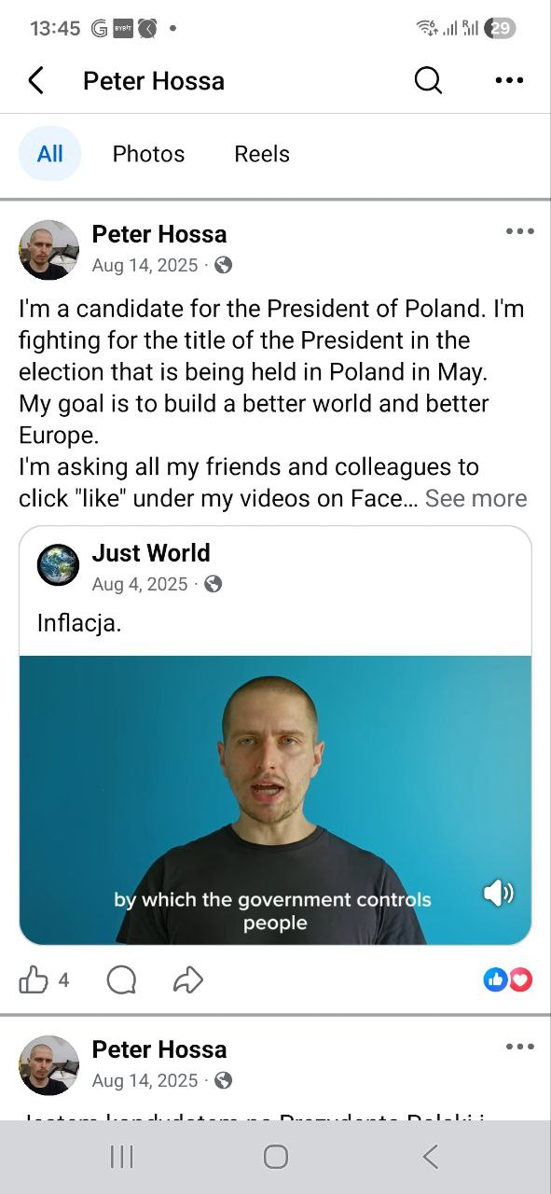Switch to the Photos tab
Image resolution: width=551 pixels, height=1194 pixels.
(x=148, y=154)
